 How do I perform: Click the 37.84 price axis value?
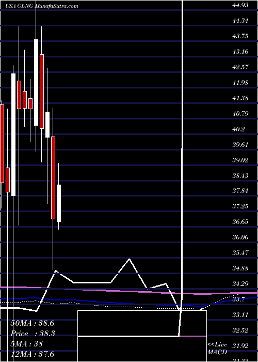point(240,191)
